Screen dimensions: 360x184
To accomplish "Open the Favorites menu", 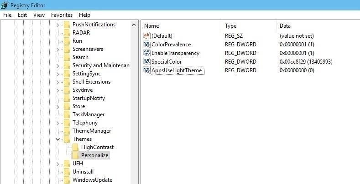I will coord(62,15).
